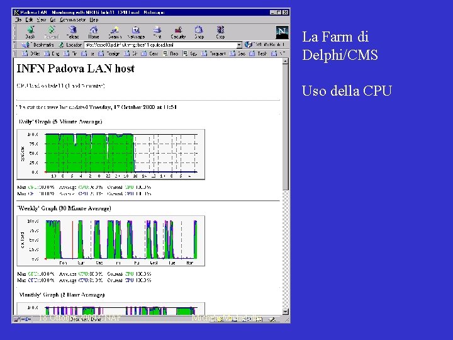Viewport: 453px width, 340px height.
Task: Click the scroll-up arrow of the page scrollbar
Action: (285, 61)
